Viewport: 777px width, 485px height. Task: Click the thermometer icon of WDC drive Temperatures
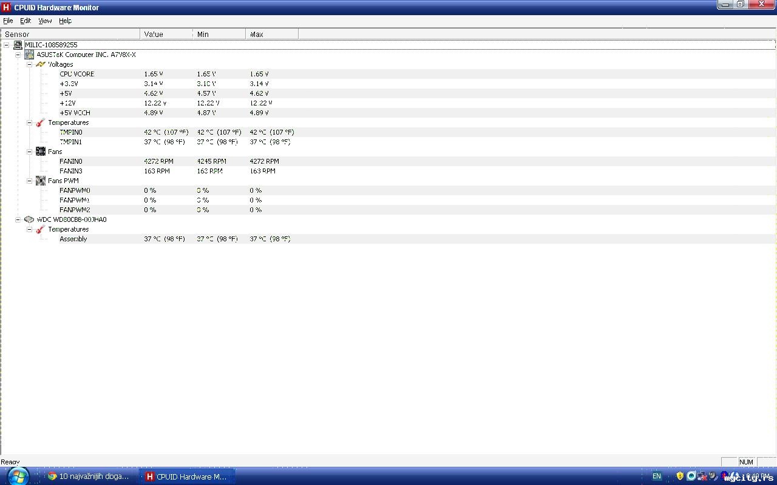[x=41, y=229]
